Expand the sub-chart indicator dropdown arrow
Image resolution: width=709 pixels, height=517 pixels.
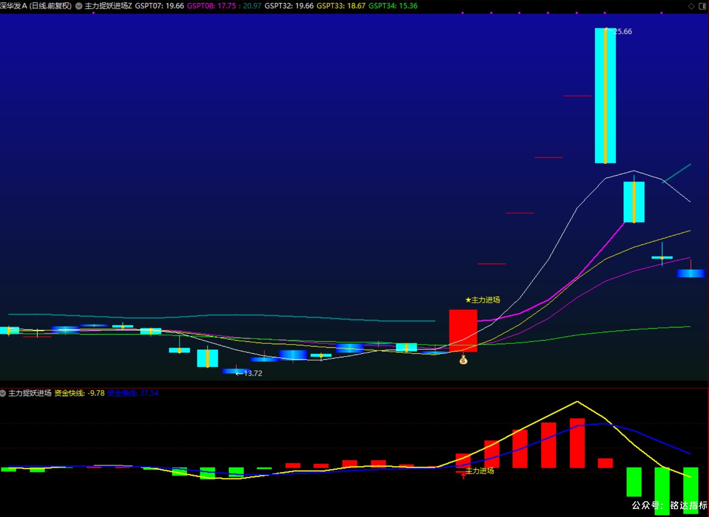click(x=3, y=393)
